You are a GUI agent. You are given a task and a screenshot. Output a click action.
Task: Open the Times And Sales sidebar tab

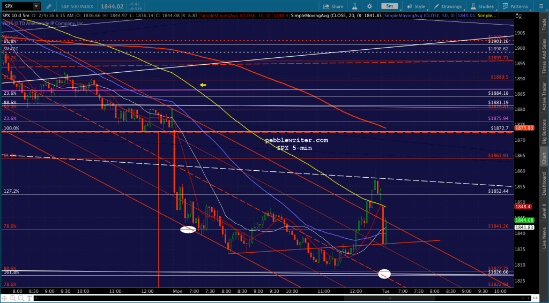click(x=544, y=56)
